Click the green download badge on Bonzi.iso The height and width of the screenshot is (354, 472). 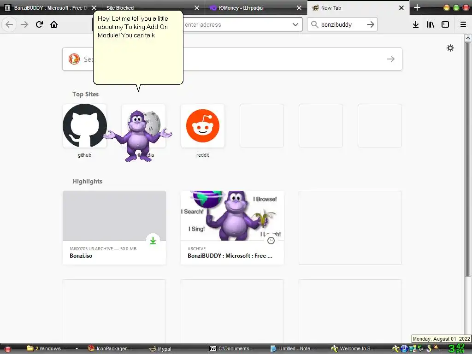(153, 241)
